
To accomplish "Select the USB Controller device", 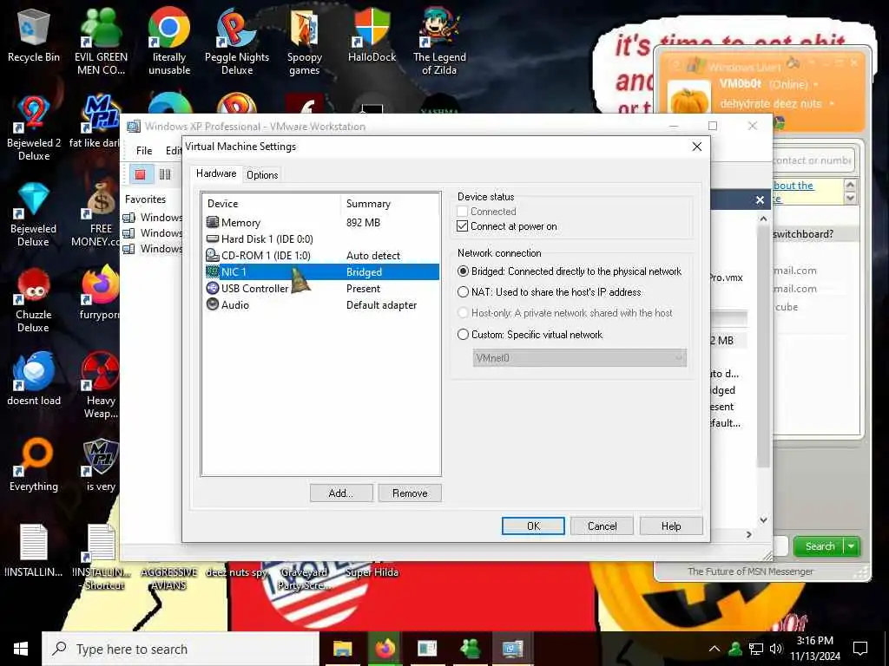I will (x=321, y=288).
